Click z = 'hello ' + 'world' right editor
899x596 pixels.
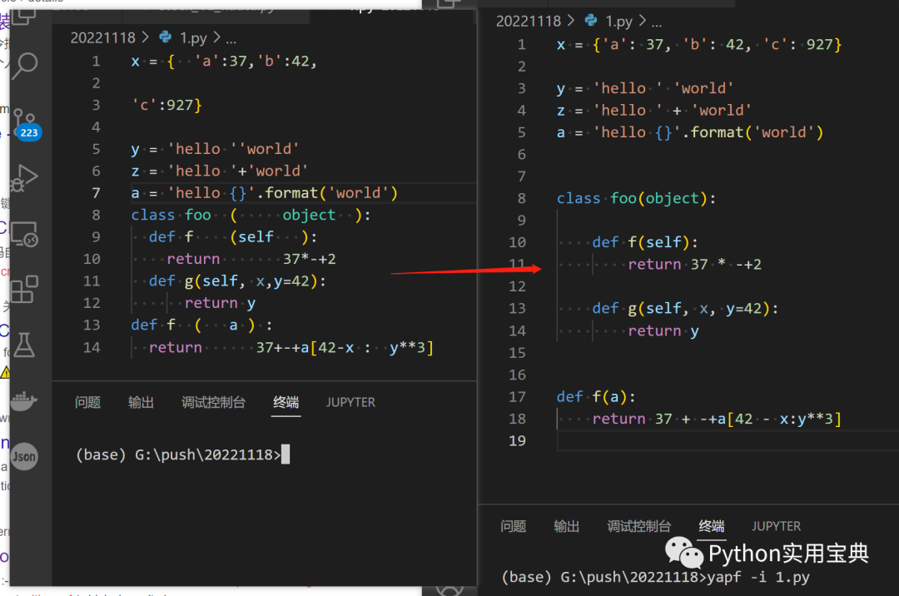click(x=653, y=110)
